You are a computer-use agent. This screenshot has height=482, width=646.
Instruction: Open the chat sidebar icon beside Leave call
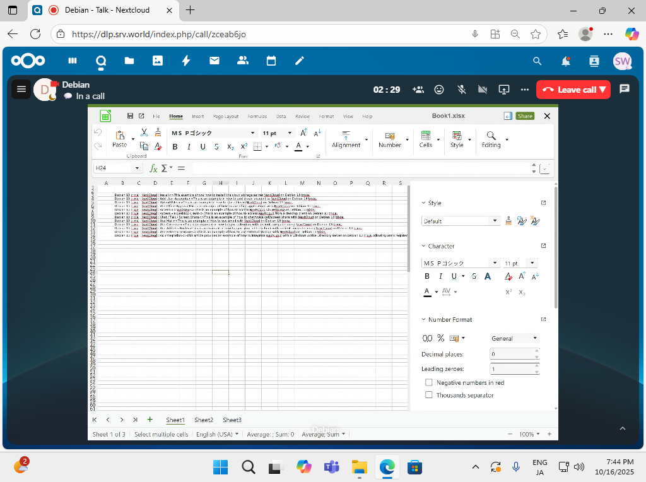coord(625,89)
